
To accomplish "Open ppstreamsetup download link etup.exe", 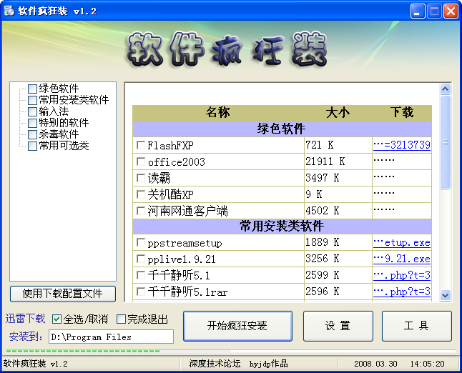I will coord(402,242).
